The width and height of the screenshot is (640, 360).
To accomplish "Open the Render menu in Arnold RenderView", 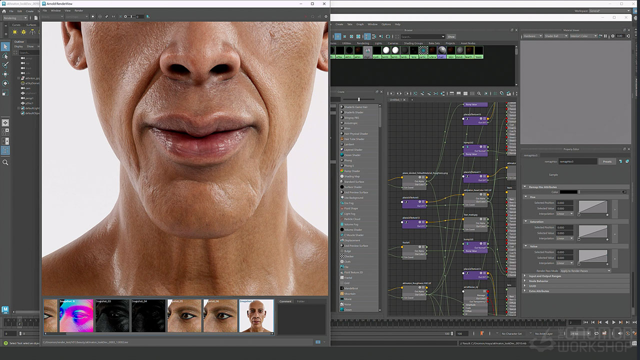I will pos(79,10).
